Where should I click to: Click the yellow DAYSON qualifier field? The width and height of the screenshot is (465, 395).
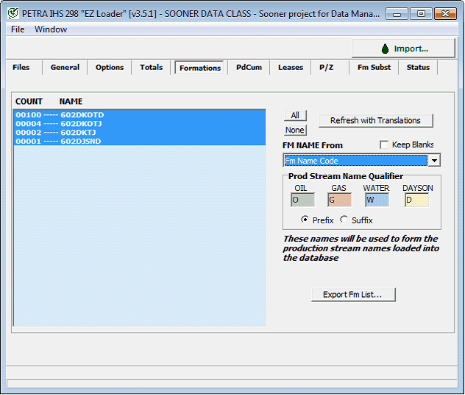point(416,200)
